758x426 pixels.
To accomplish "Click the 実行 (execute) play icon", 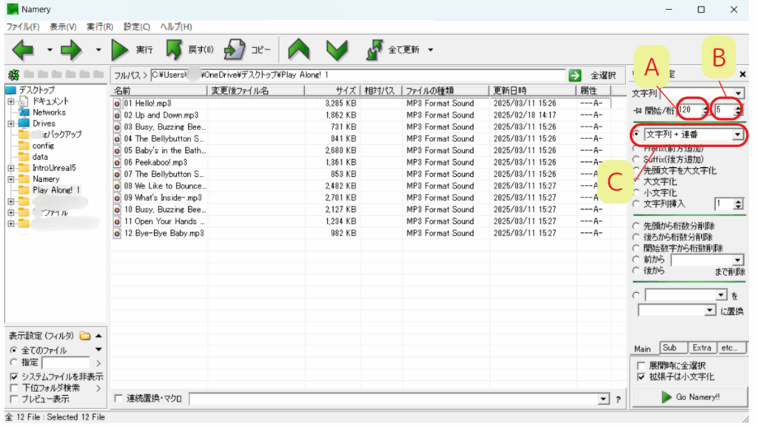I will tap(120, 50).
